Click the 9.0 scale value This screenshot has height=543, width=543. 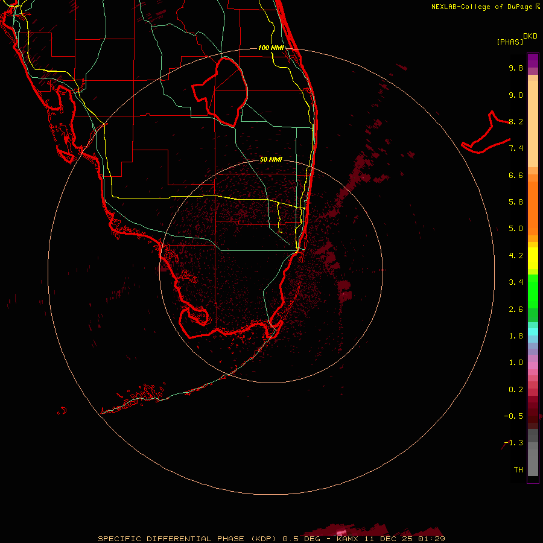(516, 95)
